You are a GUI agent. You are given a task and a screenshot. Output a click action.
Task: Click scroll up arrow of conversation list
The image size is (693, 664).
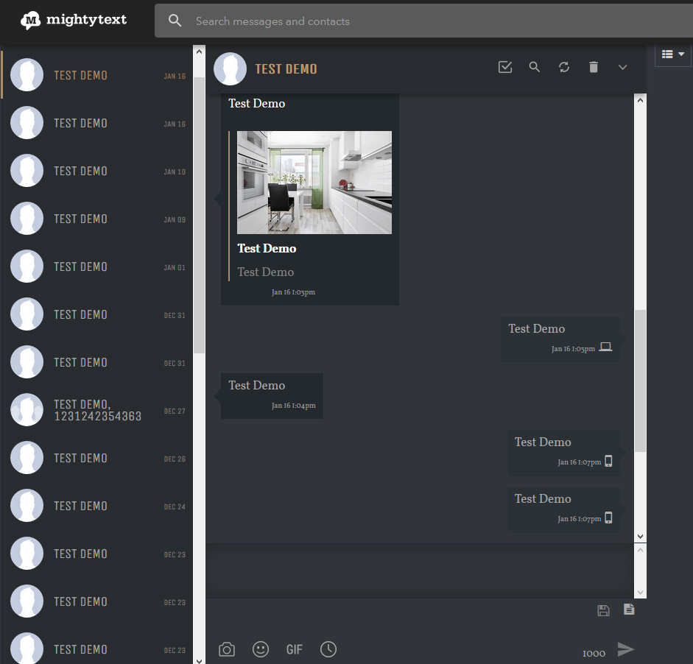coord(199,52)
